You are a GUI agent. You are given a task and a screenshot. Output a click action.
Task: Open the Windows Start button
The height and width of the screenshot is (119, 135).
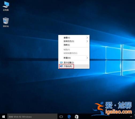click(x=3, y=117)
